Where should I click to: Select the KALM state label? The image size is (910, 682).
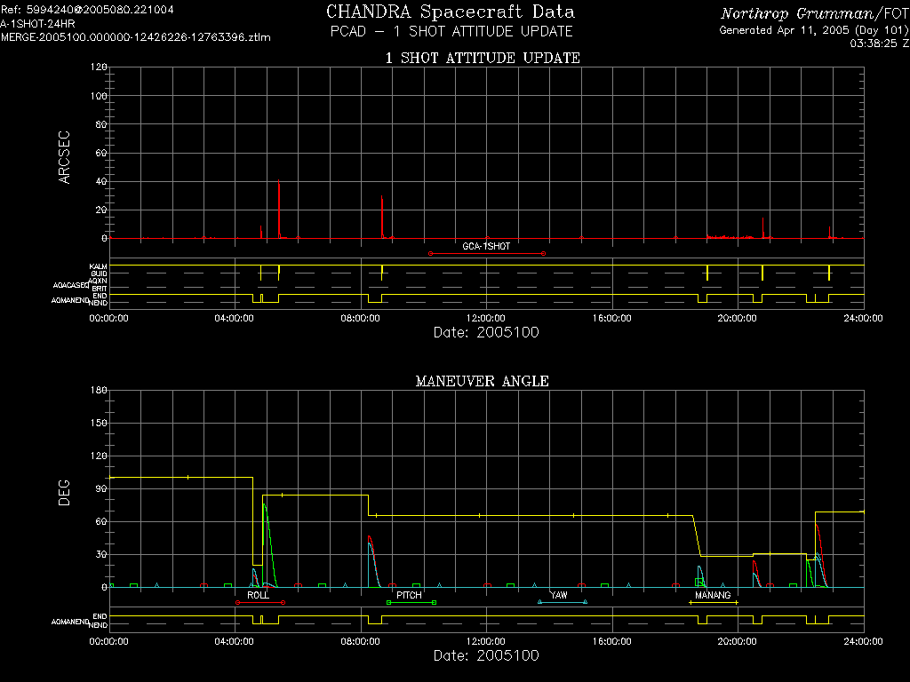click(98, 266)
